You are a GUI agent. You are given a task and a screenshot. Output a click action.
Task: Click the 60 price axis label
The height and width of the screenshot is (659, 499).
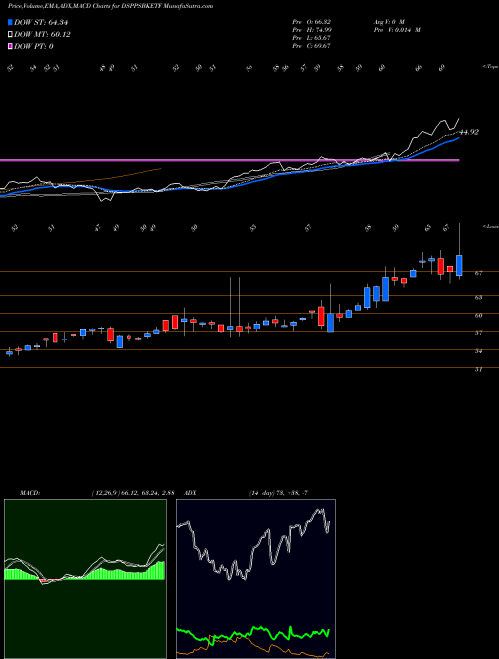[478, 315]
